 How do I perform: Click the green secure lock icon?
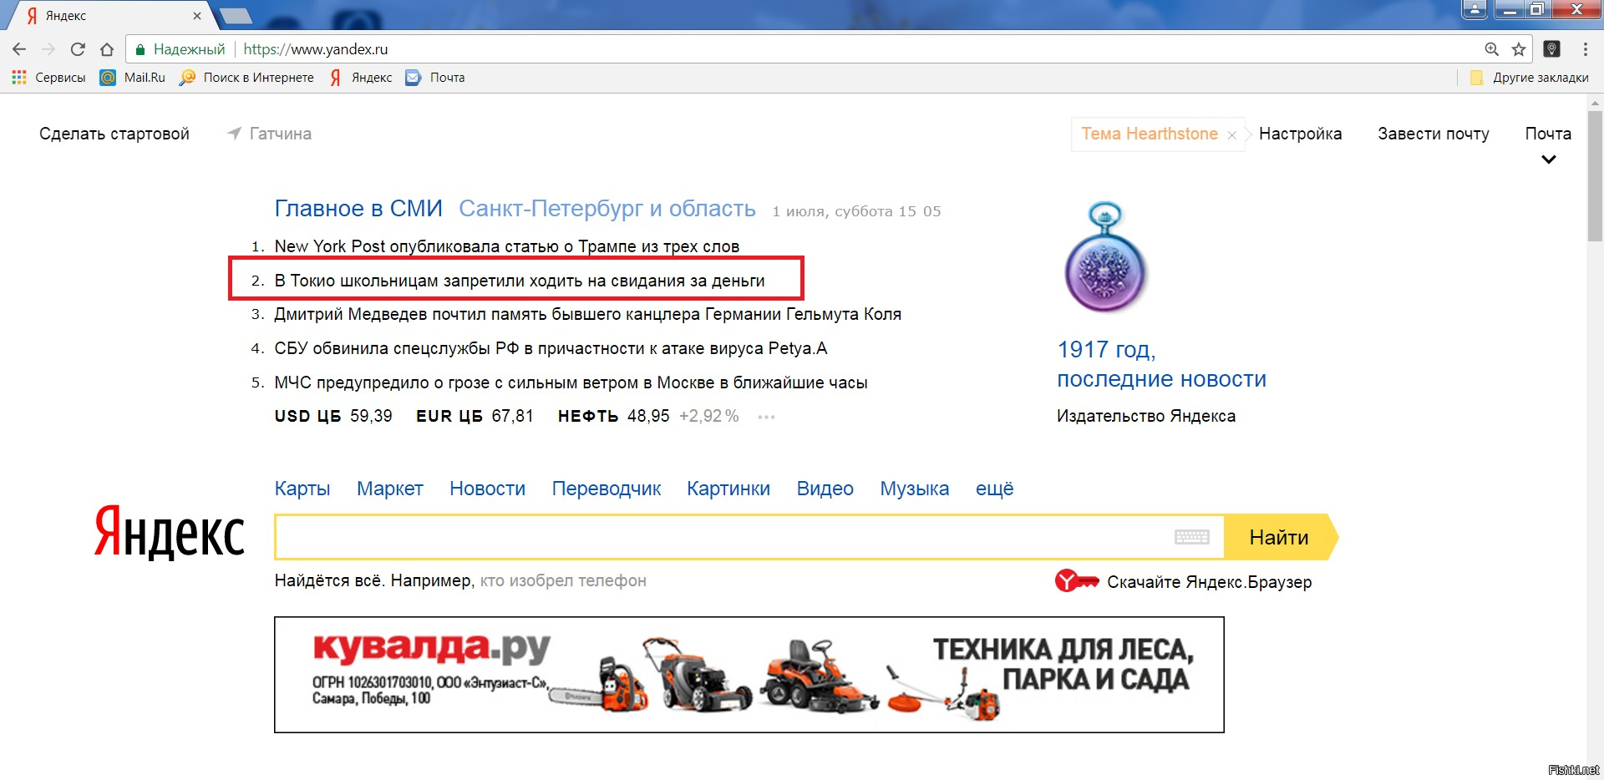point(140,49)
